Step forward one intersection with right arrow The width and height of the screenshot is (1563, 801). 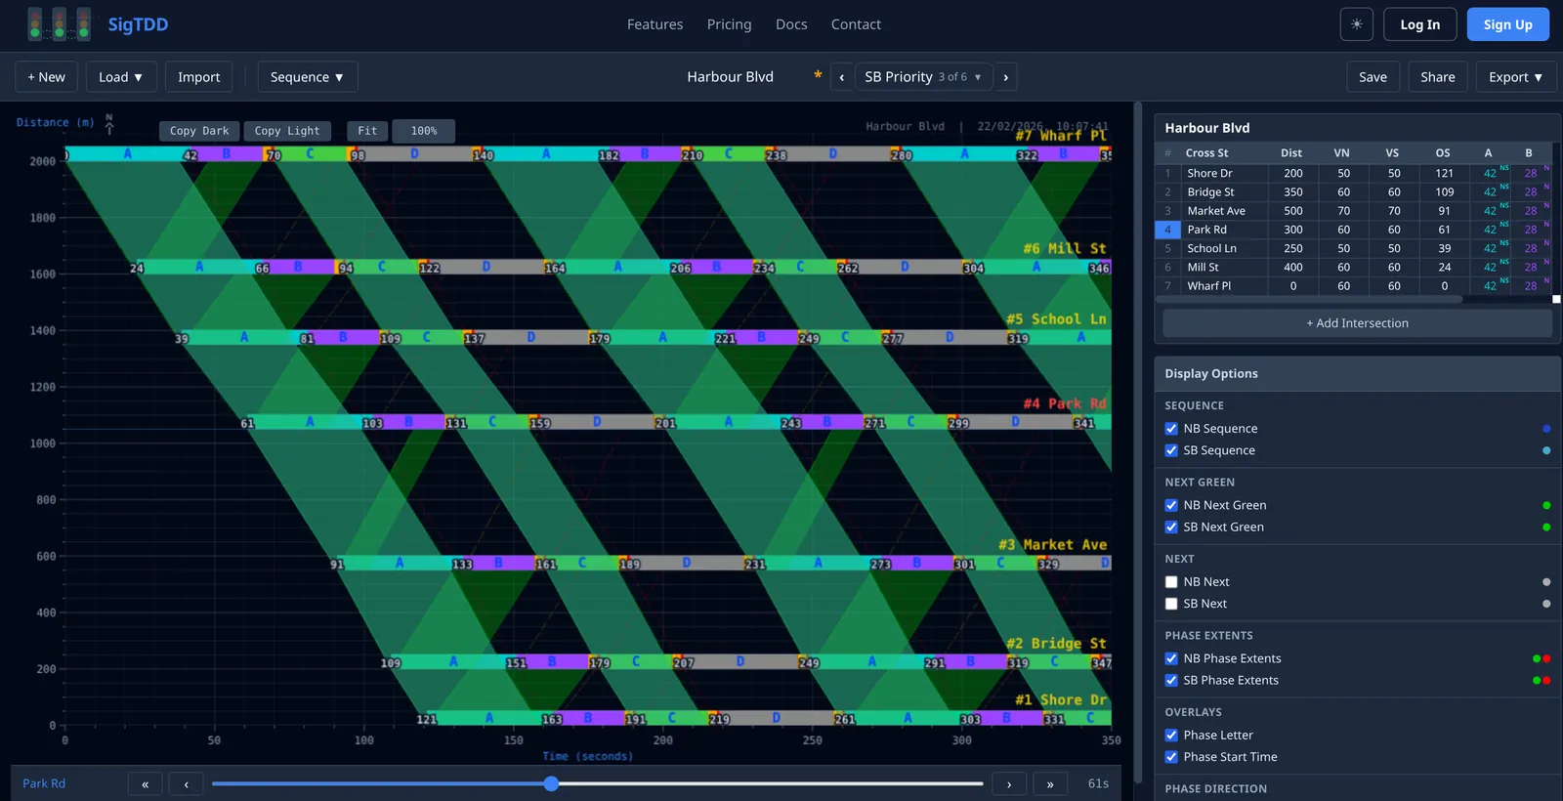tap(1009, 783)
